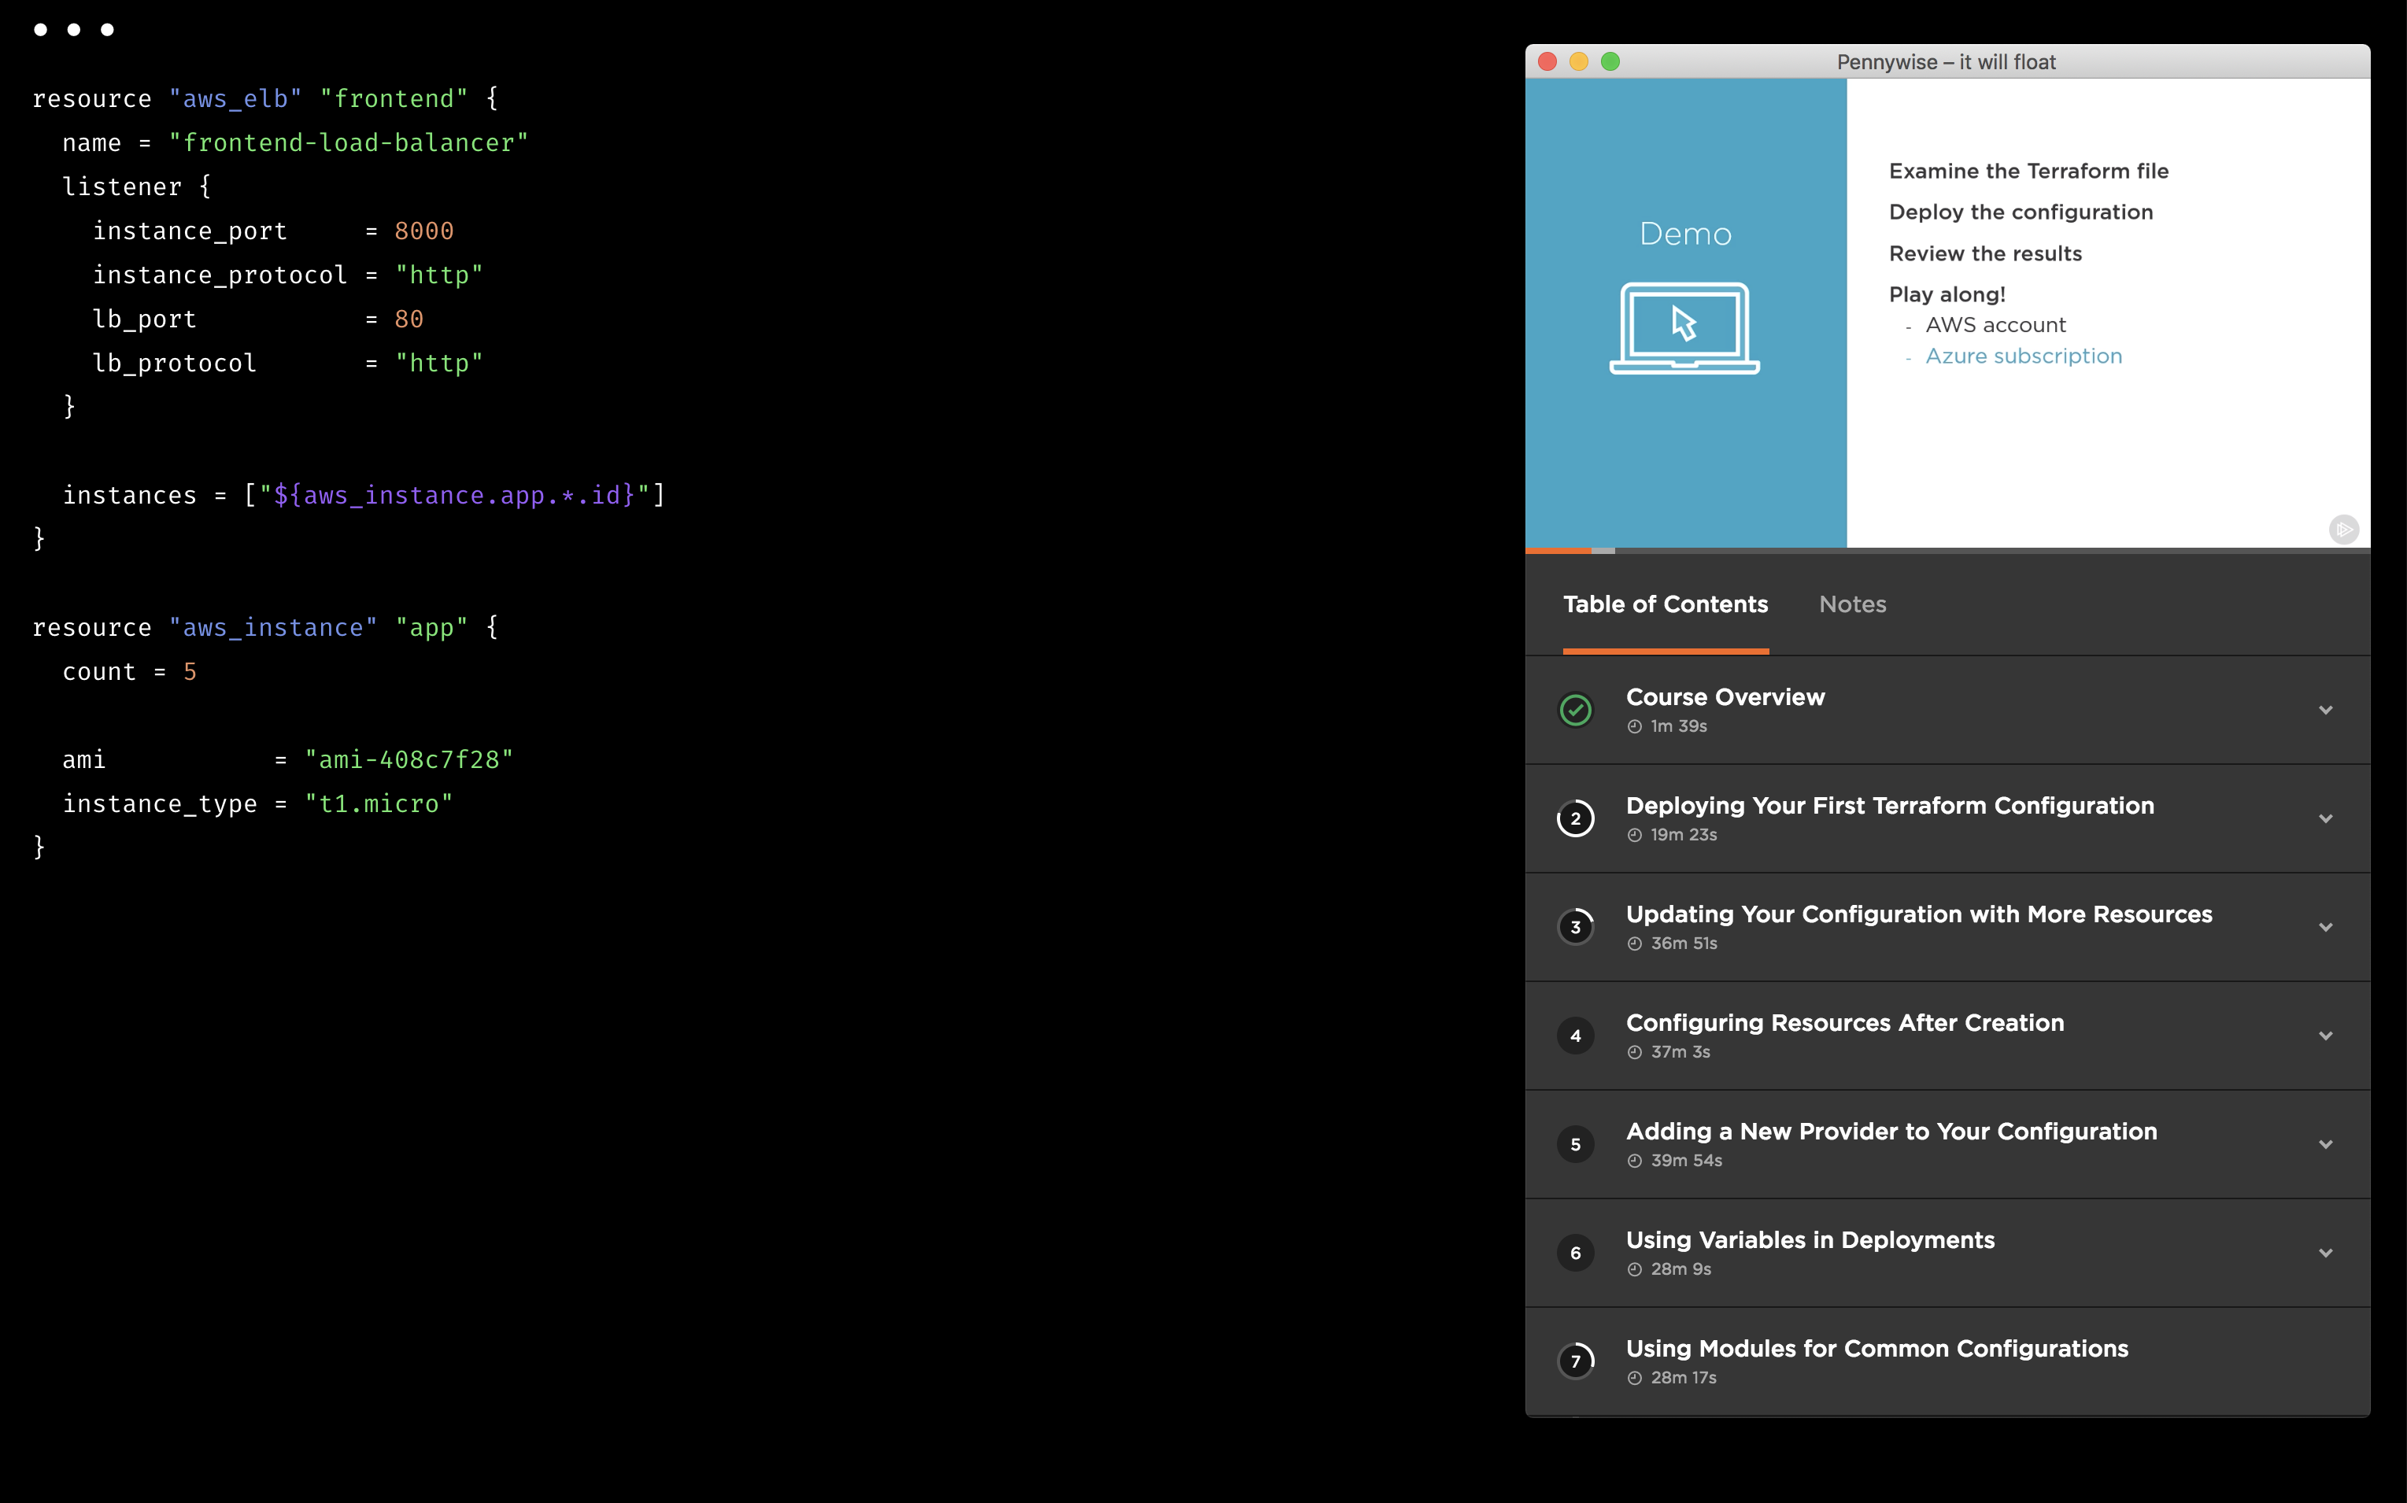Expand Adding a New Provider chevron

tap(2325, 1144)
